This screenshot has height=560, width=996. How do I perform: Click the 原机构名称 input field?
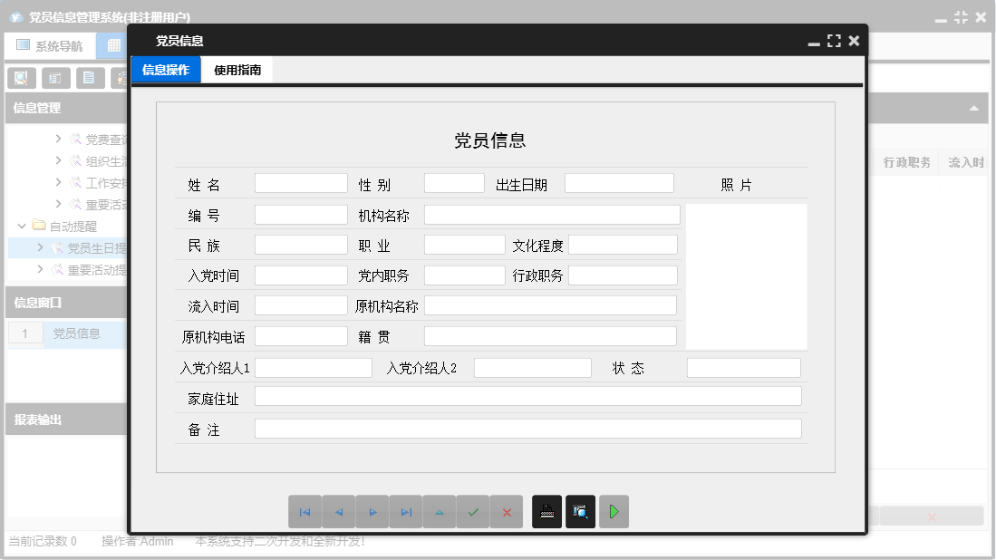(x=550, y=305)
